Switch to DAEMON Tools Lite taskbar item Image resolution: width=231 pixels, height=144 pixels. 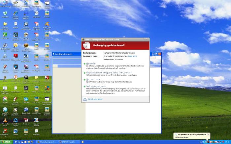click(69, 142)
